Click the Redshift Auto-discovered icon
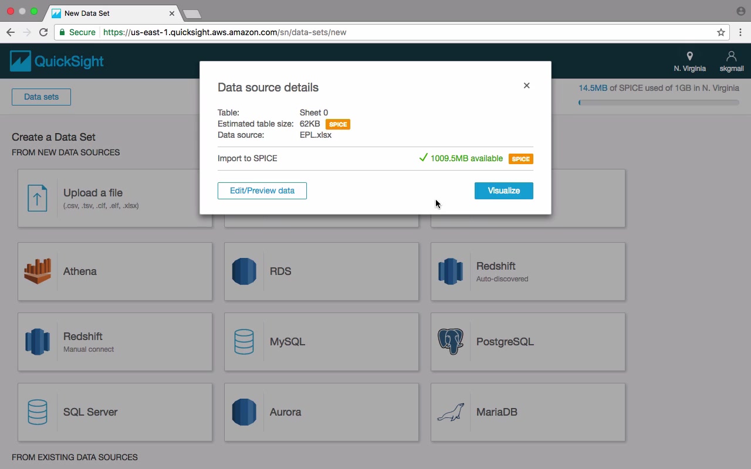 (451, 271)
